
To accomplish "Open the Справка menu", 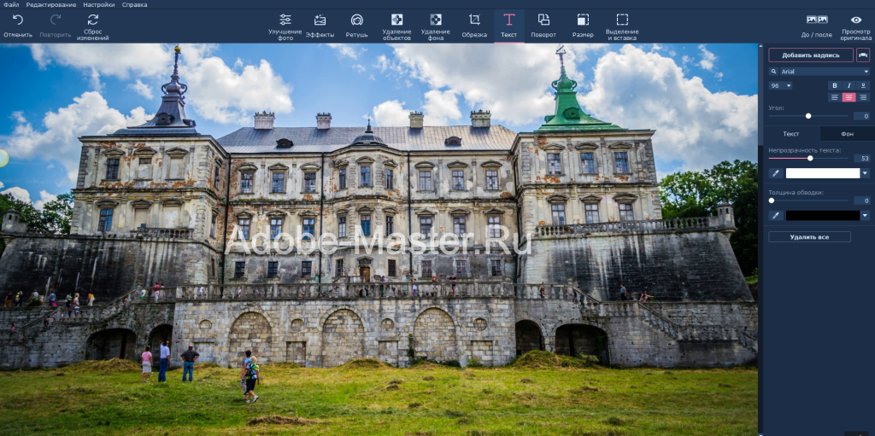I will coord(134,4).
